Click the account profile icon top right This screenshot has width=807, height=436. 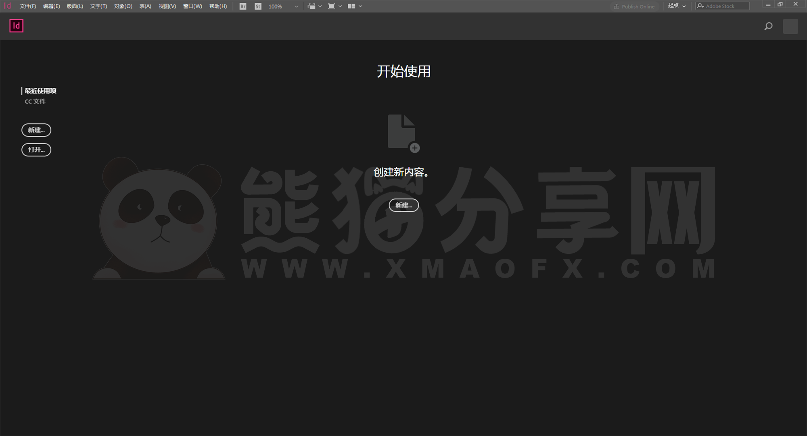click(x=790, y=26)
